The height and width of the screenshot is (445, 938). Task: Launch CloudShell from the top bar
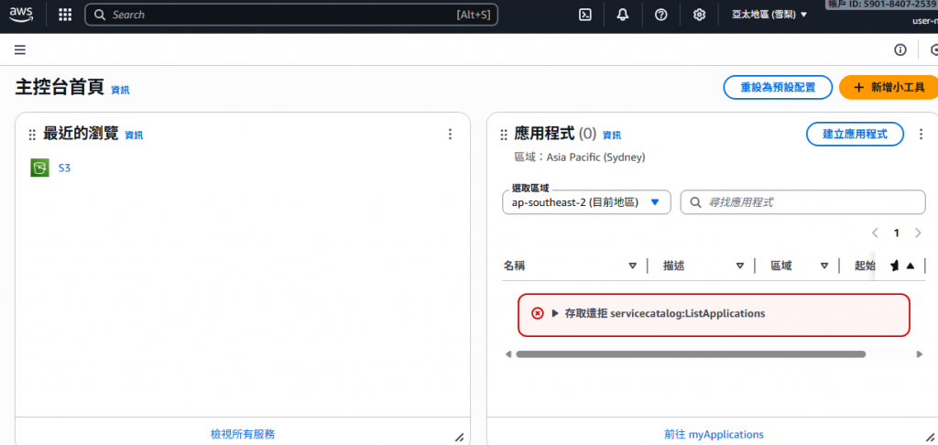pos(585,15)
